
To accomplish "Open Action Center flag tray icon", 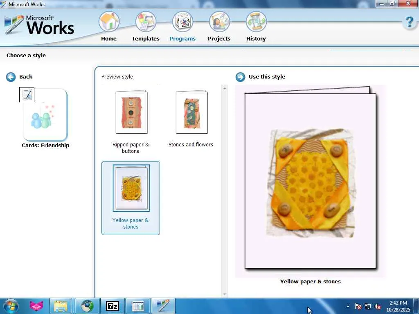I will coord(358,306).
